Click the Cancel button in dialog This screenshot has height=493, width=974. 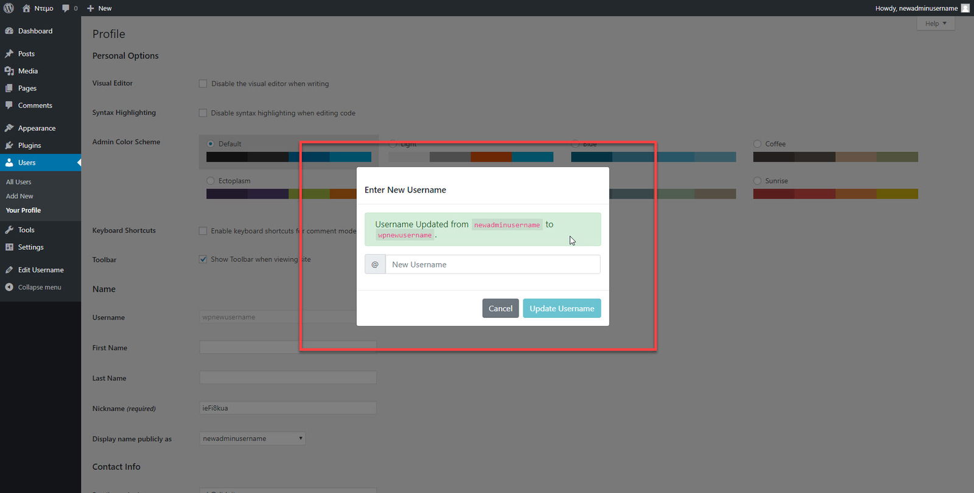[x=500, y=308]
